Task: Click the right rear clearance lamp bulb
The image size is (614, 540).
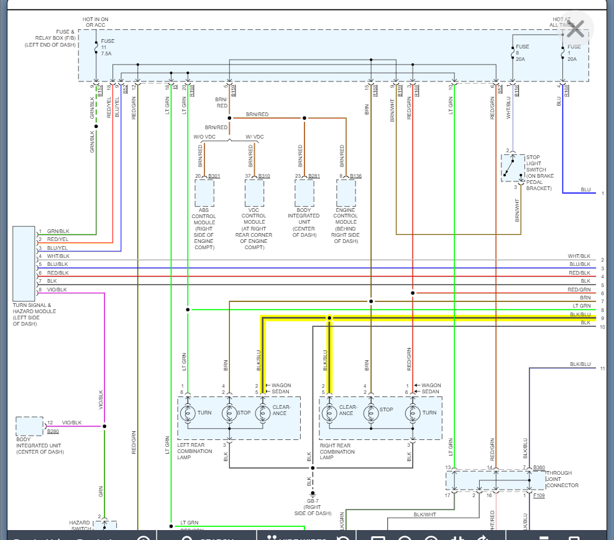Action: click(329, 413)
